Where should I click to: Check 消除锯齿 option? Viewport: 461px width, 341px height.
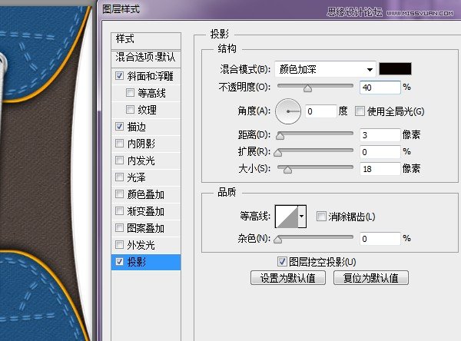click(321, 217)
